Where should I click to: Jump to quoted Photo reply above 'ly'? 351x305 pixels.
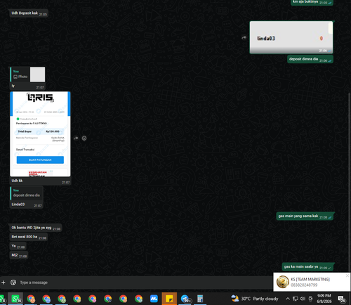coord(28,74)
